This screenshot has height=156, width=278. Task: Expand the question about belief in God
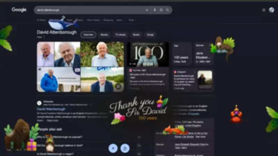coord(89,145)
